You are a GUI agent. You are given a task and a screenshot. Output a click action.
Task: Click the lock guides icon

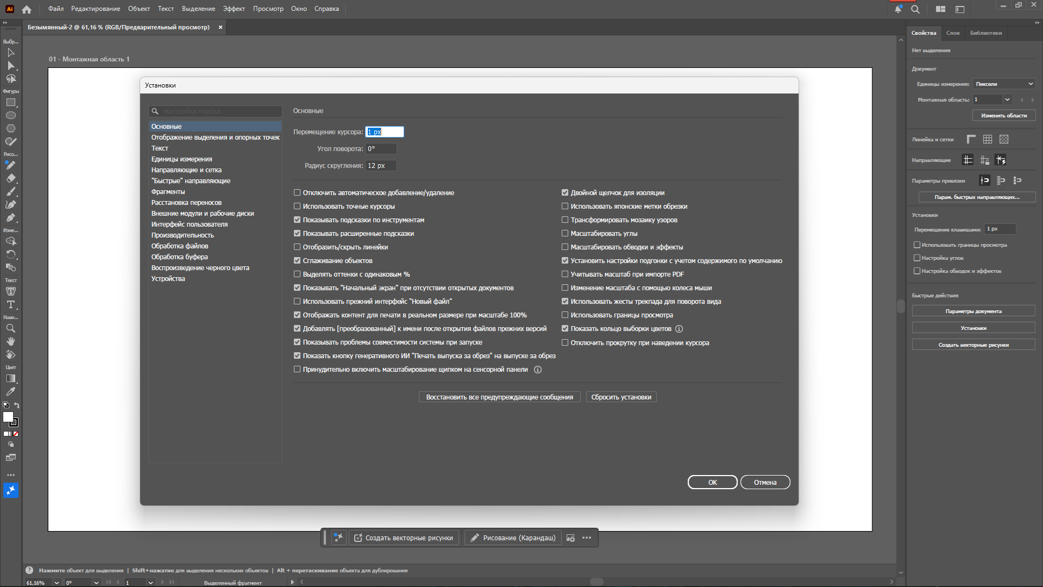pyautogui.click(x=984, y=160)
